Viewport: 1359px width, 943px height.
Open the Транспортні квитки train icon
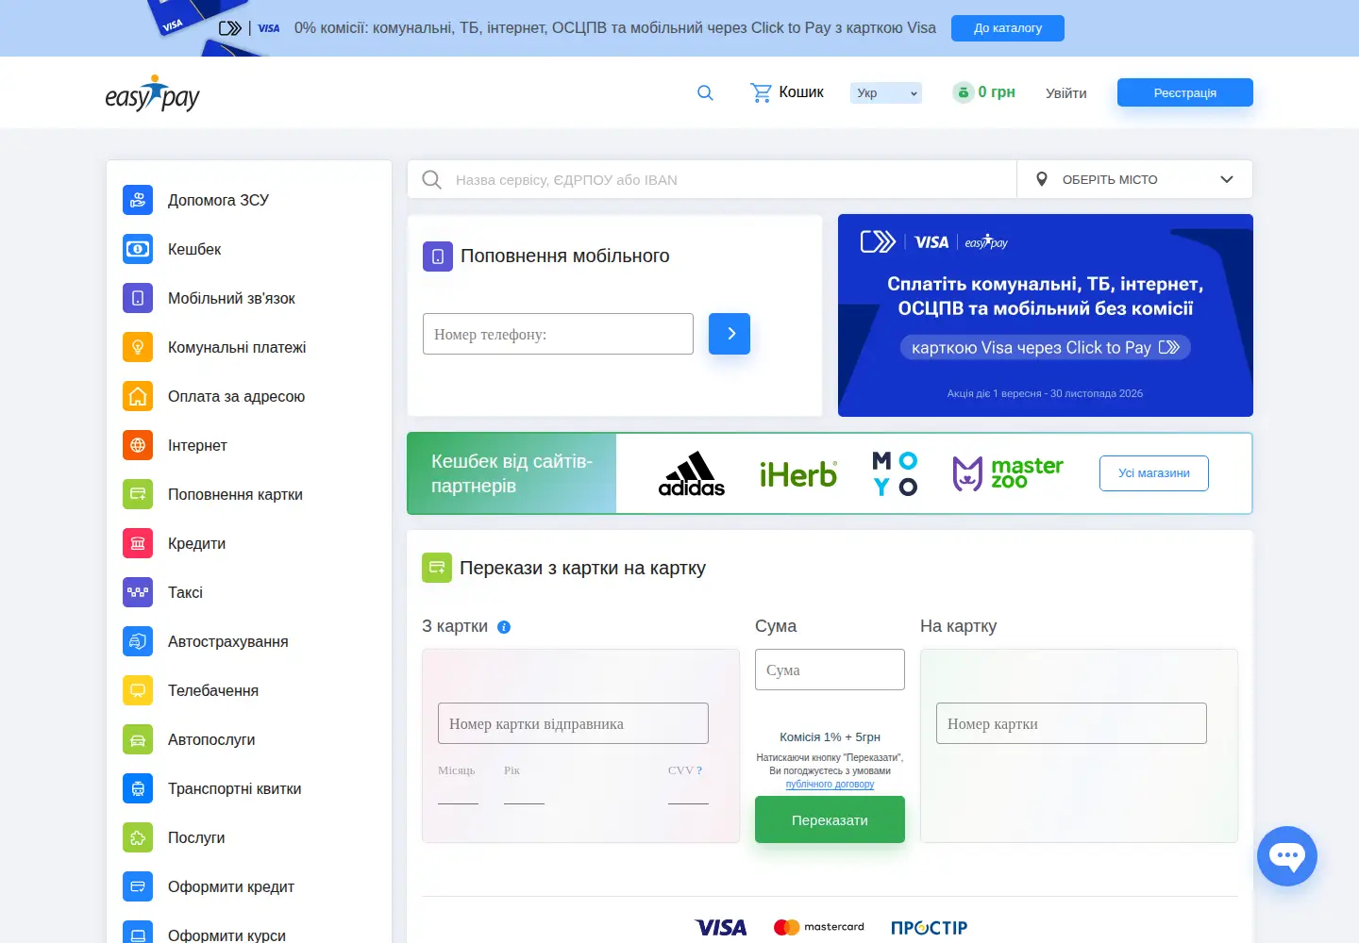[138, 788]
